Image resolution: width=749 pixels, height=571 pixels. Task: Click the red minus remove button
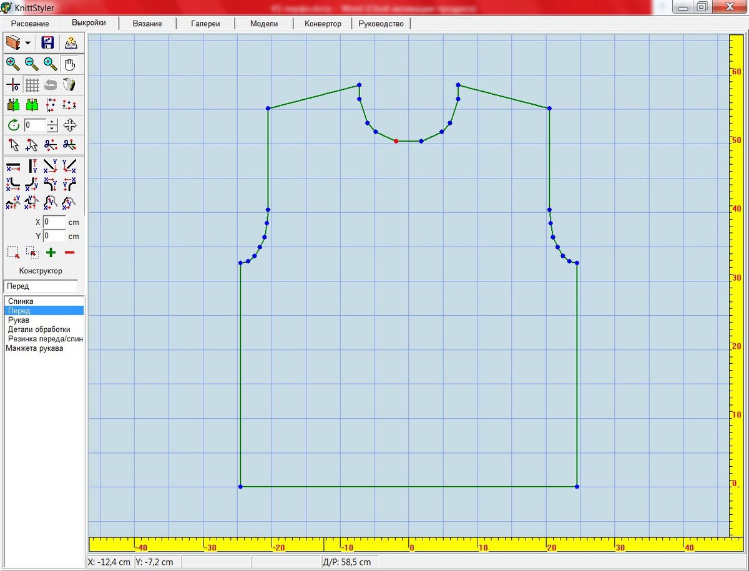69,253
